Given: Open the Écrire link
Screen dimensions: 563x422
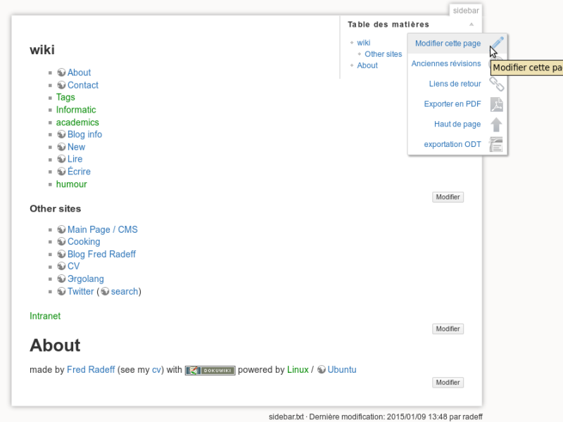Looking at the screenshot, I should [79, 172].
